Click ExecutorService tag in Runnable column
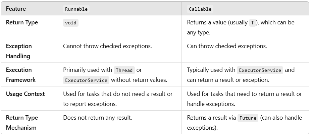 86,80
